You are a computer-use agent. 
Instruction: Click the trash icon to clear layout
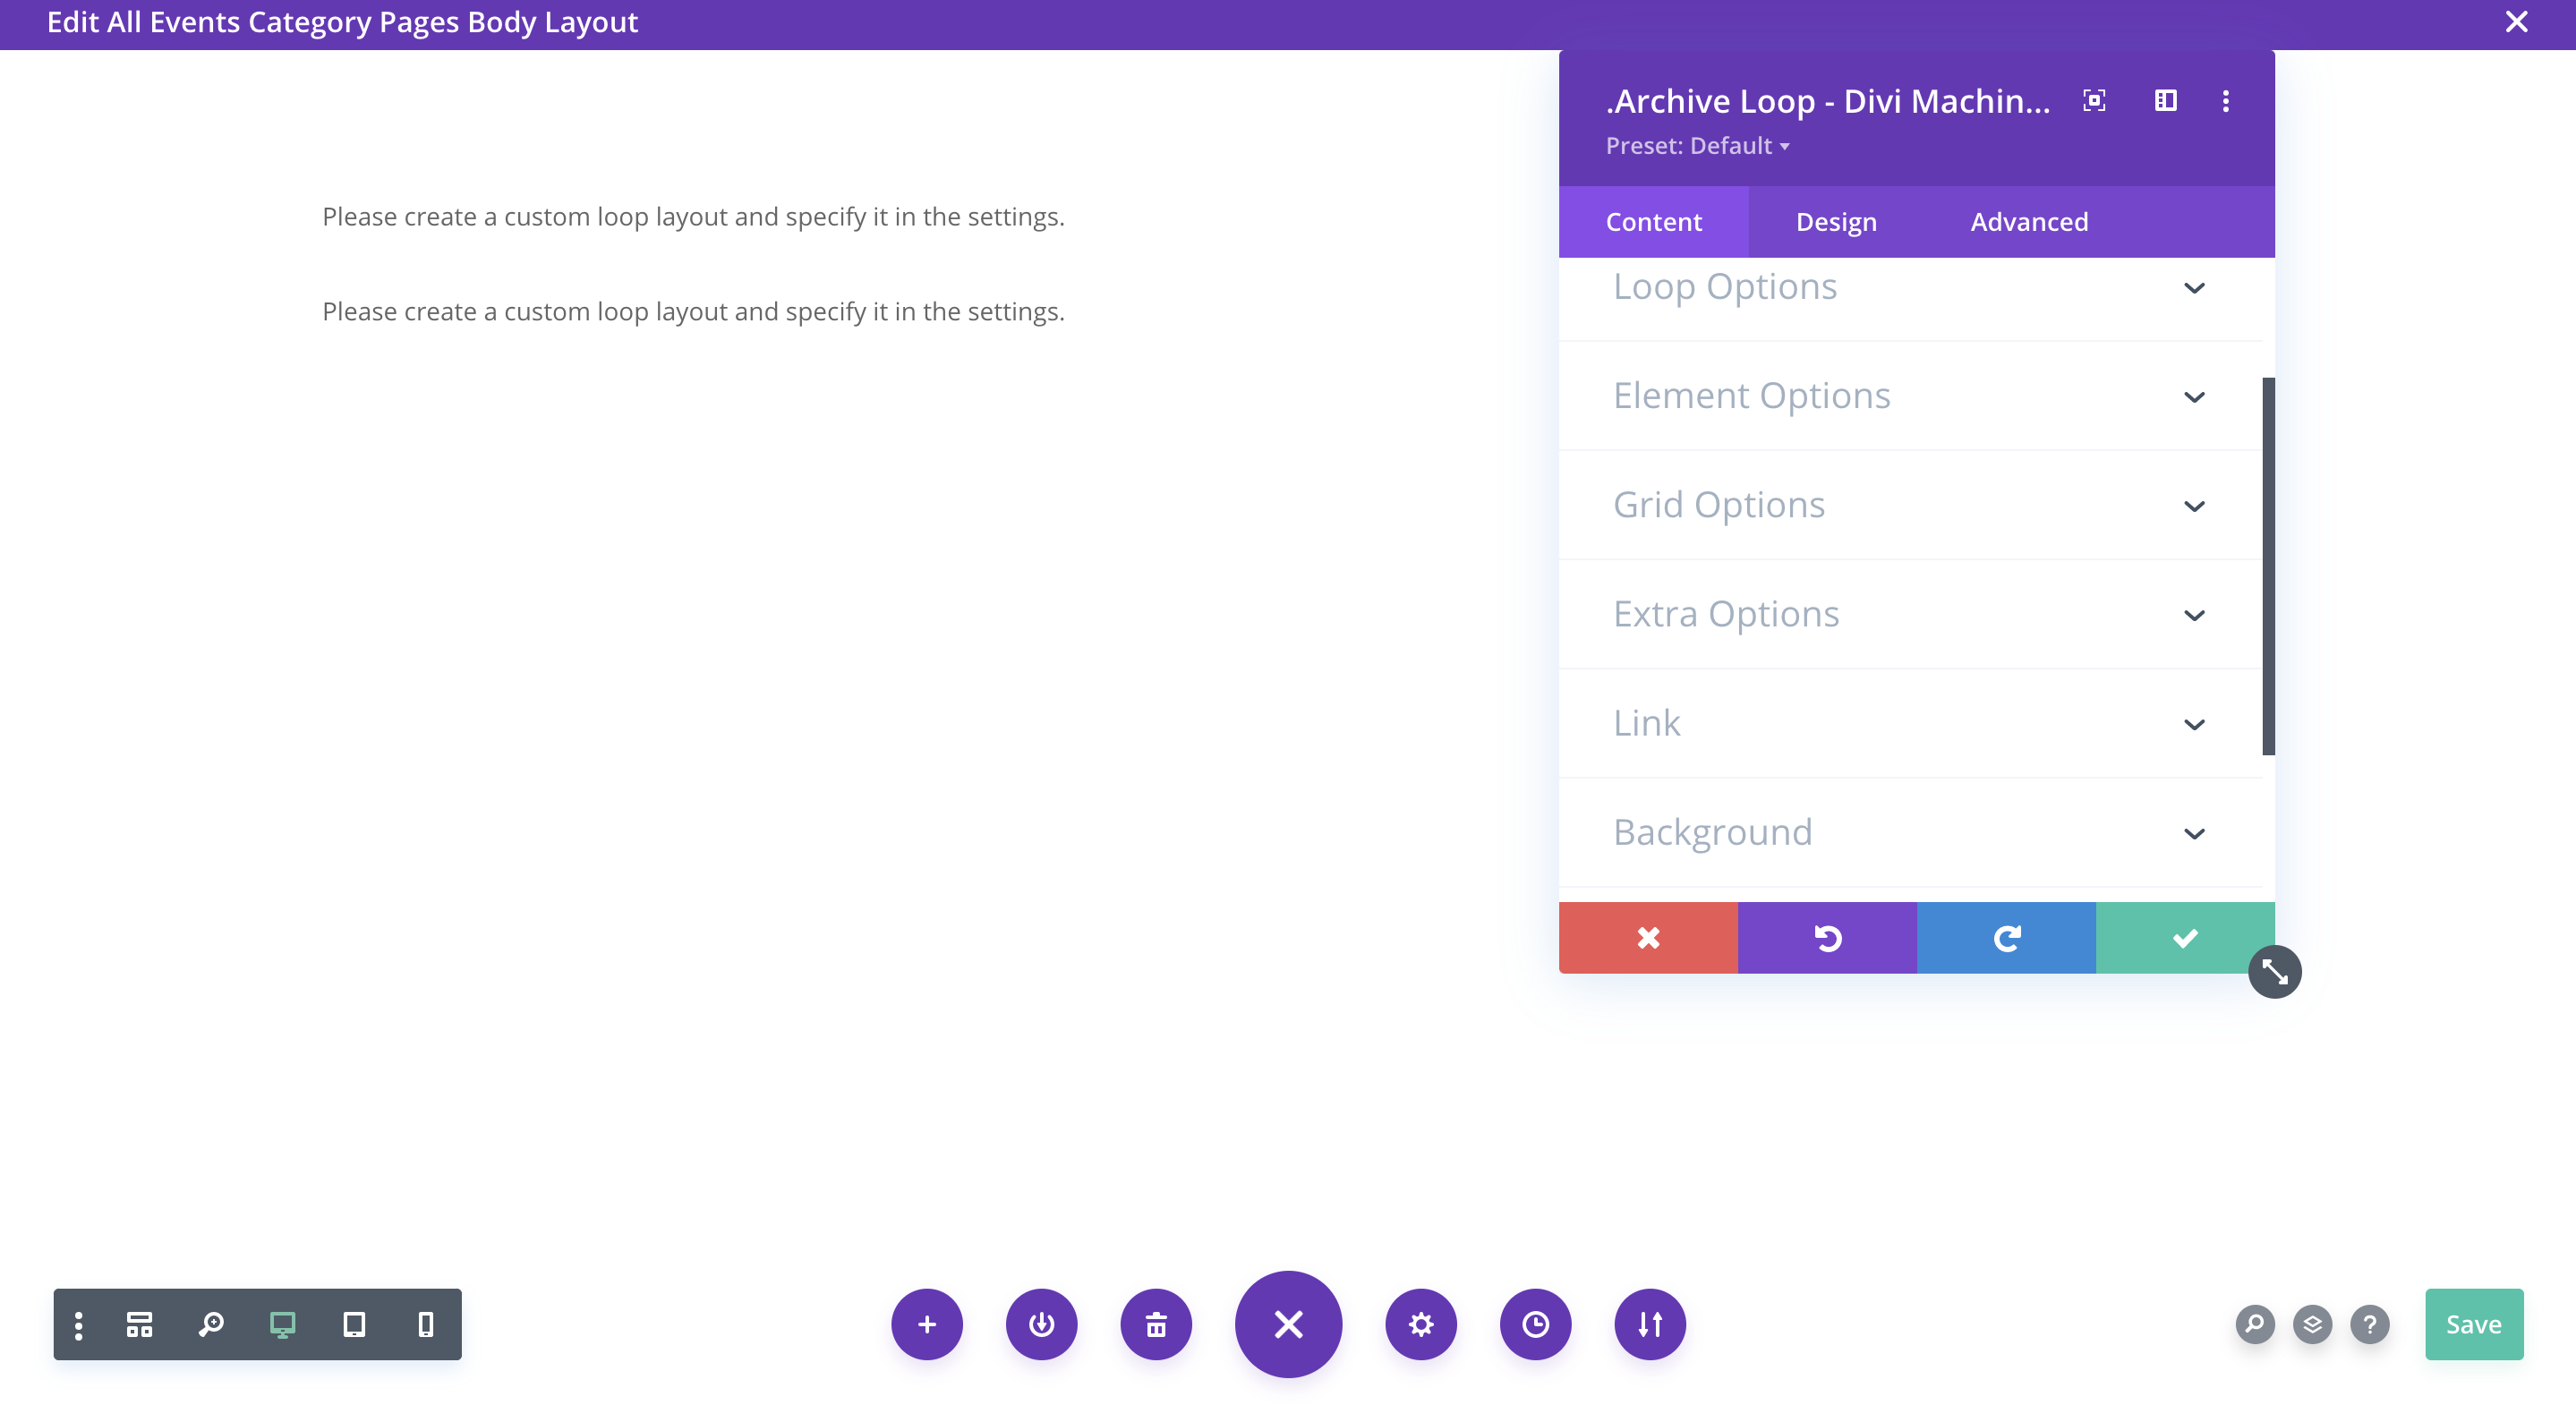1156,1324
